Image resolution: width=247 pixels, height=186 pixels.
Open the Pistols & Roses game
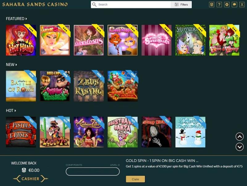click(21, 132)
